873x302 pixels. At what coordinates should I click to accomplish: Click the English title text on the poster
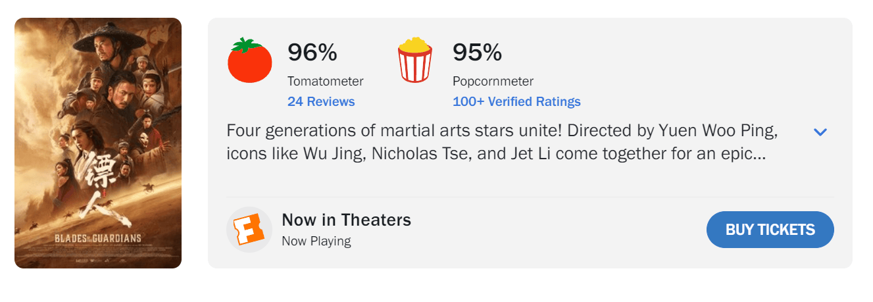(x=98, y=237)
